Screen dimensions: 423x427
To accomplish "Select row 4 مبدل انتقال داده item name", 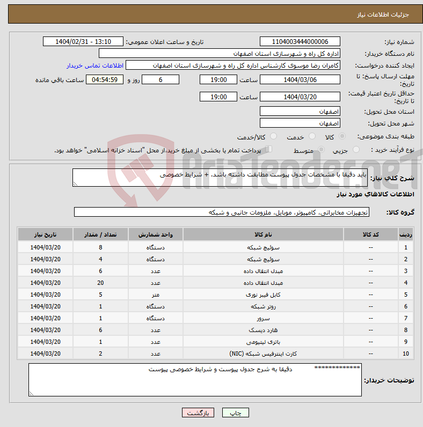I will 263,283.
